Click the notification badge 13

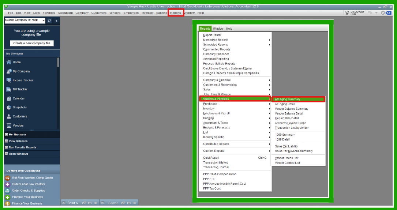click(388, 13)
